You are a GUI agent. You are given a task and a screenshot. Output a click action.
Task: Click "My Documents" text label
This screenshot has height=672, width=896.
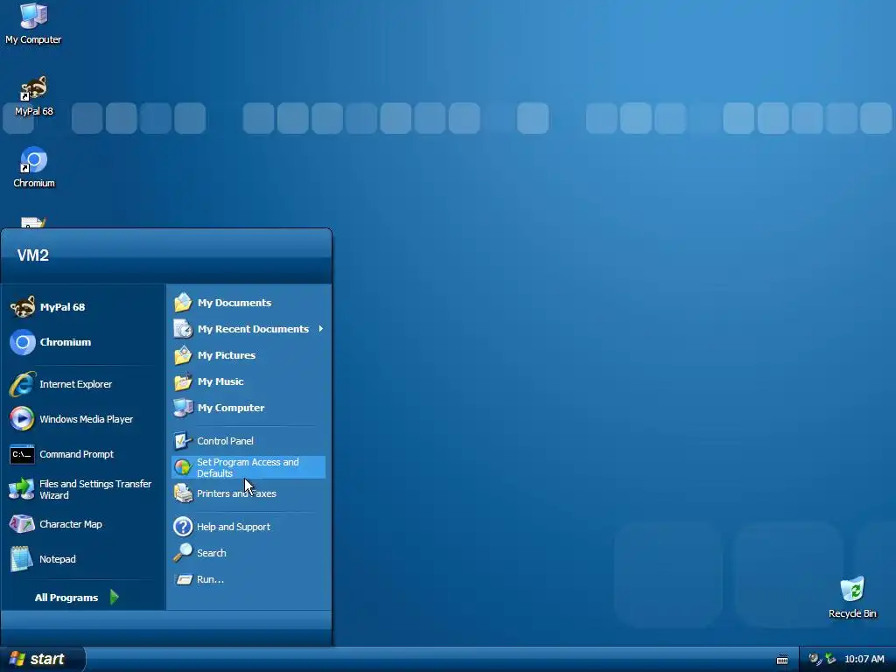pyautogui.click(x=234, y=302)
